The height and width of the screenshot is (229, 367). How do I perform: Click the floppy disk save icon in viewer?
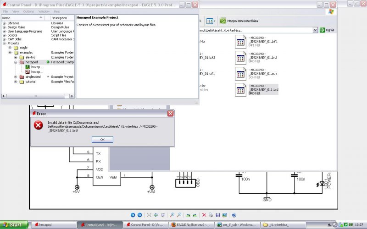218,215
